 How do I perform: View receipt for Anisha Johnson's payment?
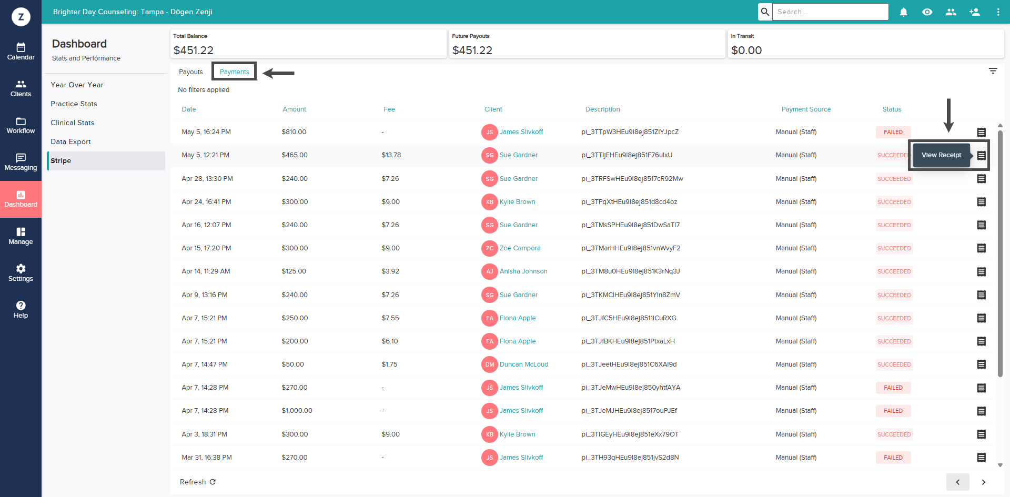click(982, 271)
